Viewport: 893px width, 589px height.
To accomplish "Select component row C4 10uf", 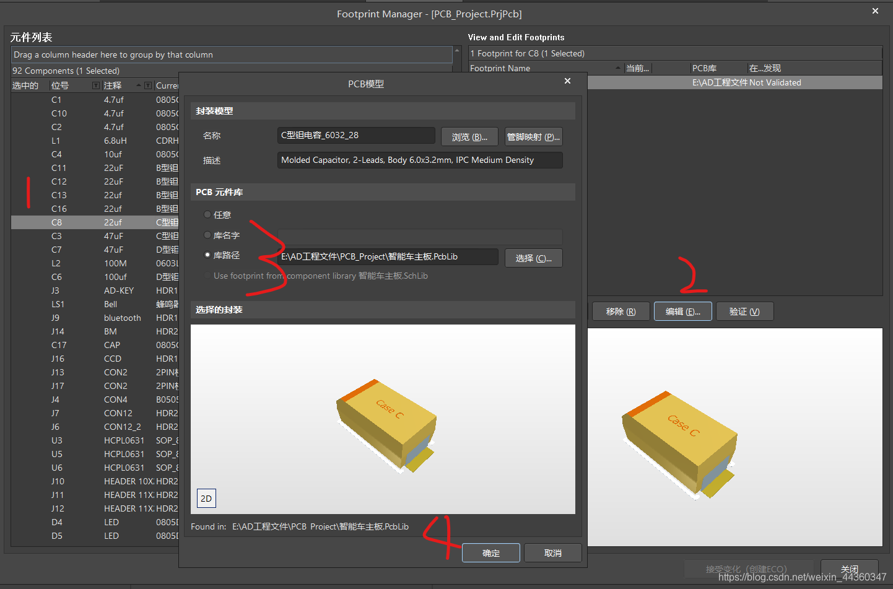I will tap(95, 154).
